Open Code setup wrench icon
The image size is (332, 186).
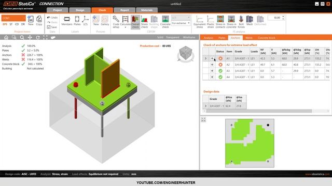tap(116, 22)
